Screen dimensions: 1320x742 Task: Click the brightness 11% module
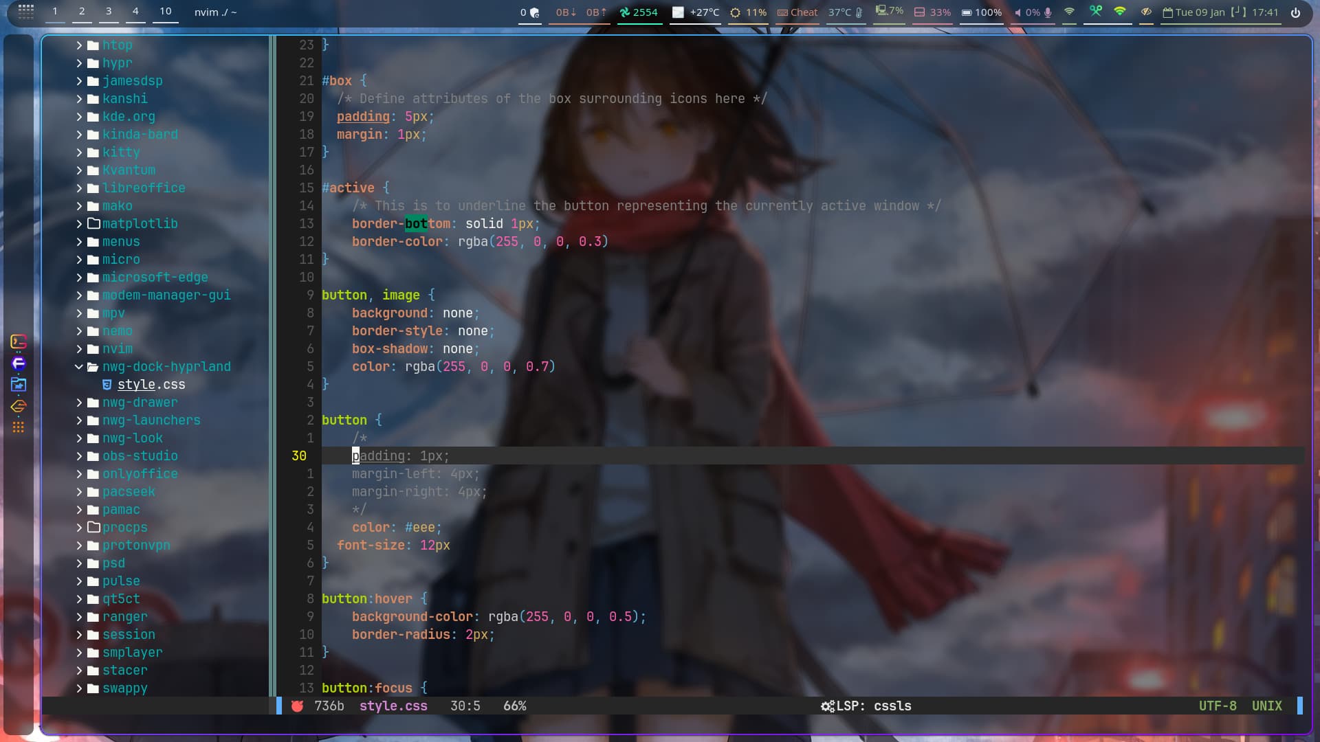pos(749,12)
